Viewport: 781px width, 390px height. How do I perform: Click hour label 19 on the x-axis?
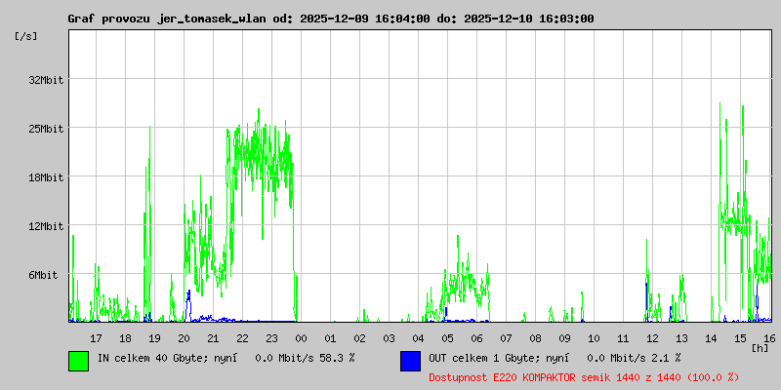point(154,338)
